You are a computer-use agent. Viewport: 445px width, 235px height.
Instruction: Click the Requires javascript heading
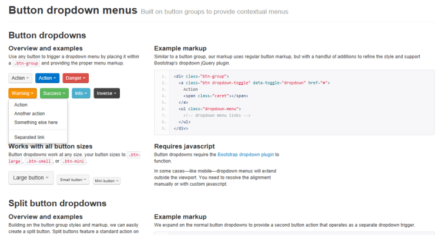click(185, 147)
